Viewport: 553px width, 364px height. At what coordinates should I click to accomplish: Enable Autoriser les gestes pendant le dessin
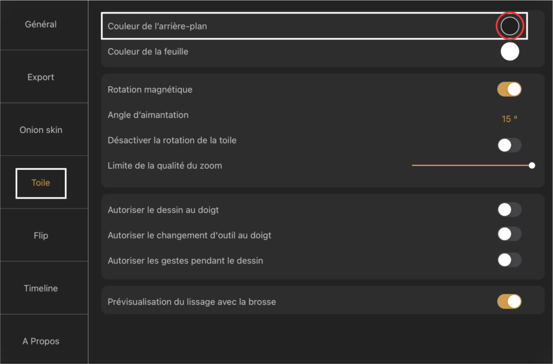click(x=509, y=260)
